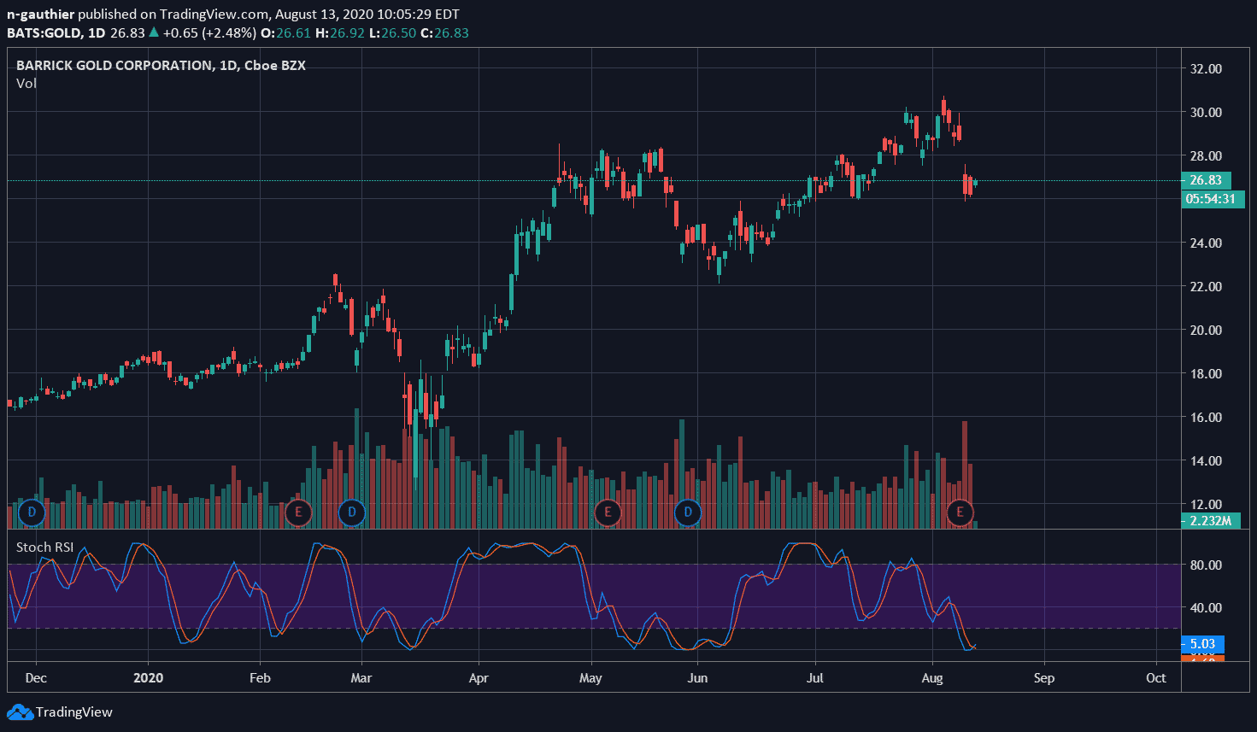This screenshot has width=1257, height=732.
Task: Click the n-gauthier author name
Action: coord(40,15)
